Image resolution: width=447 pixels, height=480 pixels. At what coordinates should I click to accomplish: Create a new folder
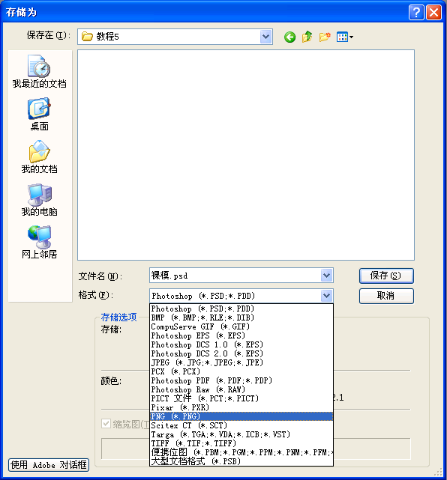pos(325,37)
